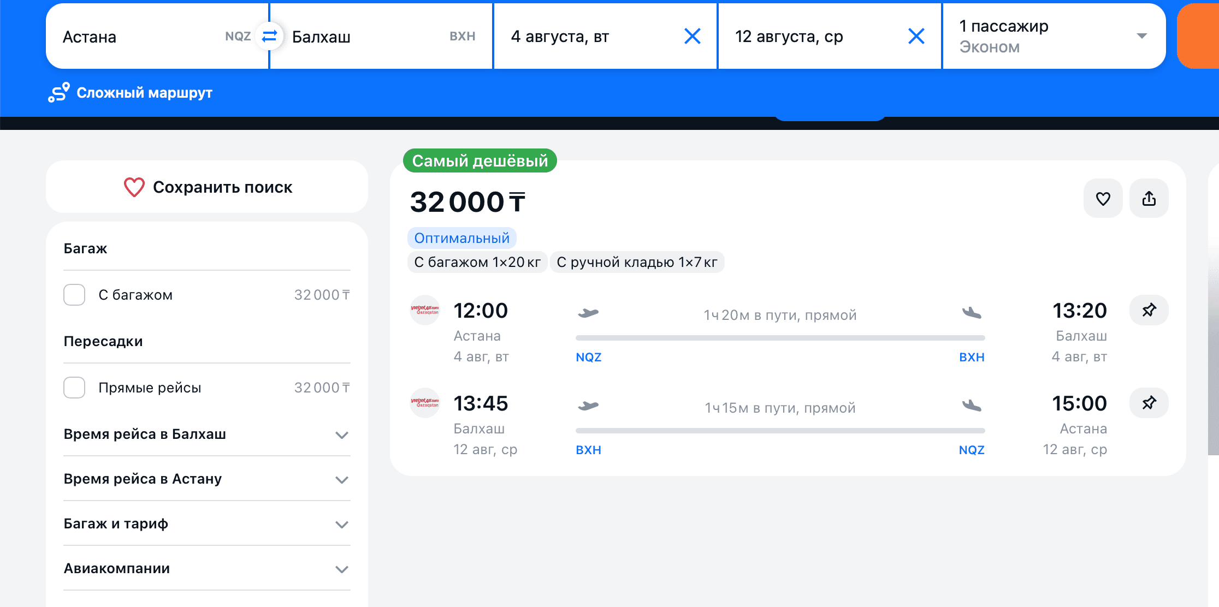This screenshot has width=1219, height=607.
Task: Check the Прямые рейсы filter
Action: pyautogui.click(x=74, y=388)
